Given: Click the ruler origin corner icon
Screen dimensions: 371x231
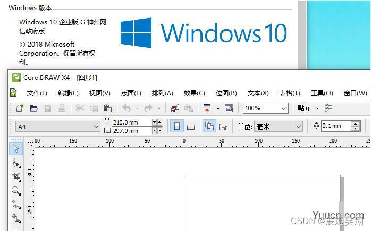Looking at the screenshot, I should point(30,143).
